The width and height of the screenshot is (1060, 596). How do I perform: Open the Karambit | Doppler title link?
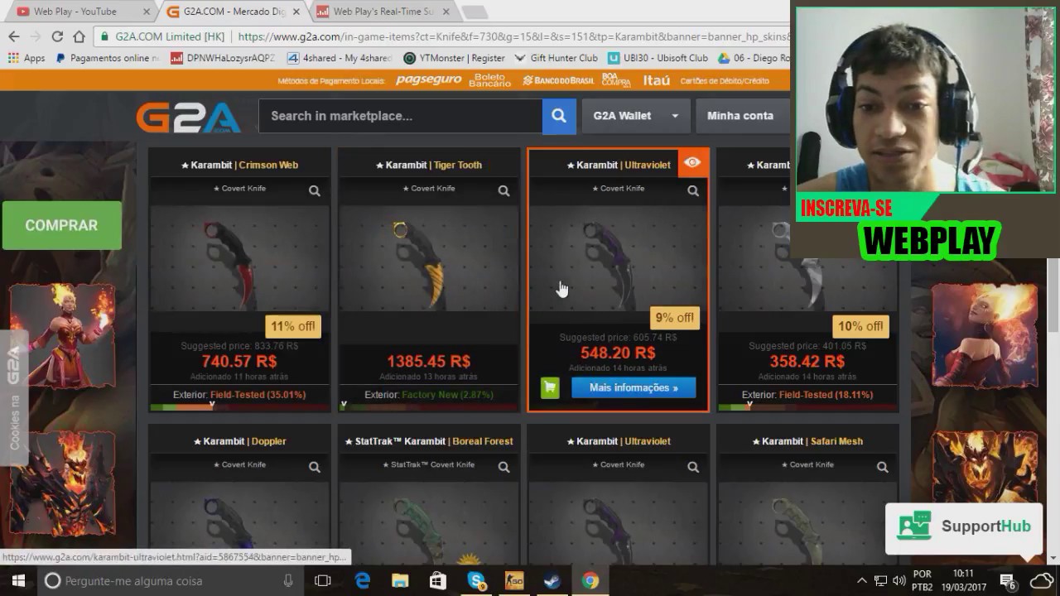239,441
